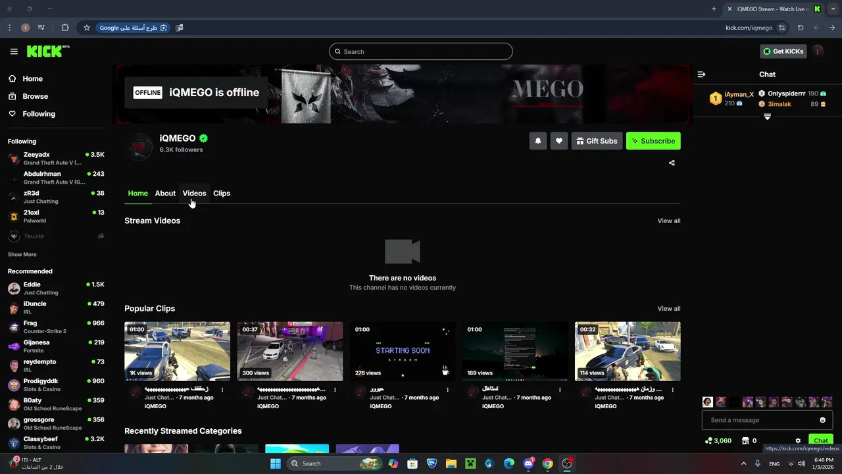Open the chat shop icon showing 0

(x=745, y=441)
